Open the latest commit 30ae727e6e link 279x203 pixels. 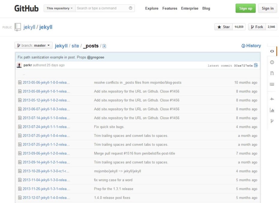243,66
